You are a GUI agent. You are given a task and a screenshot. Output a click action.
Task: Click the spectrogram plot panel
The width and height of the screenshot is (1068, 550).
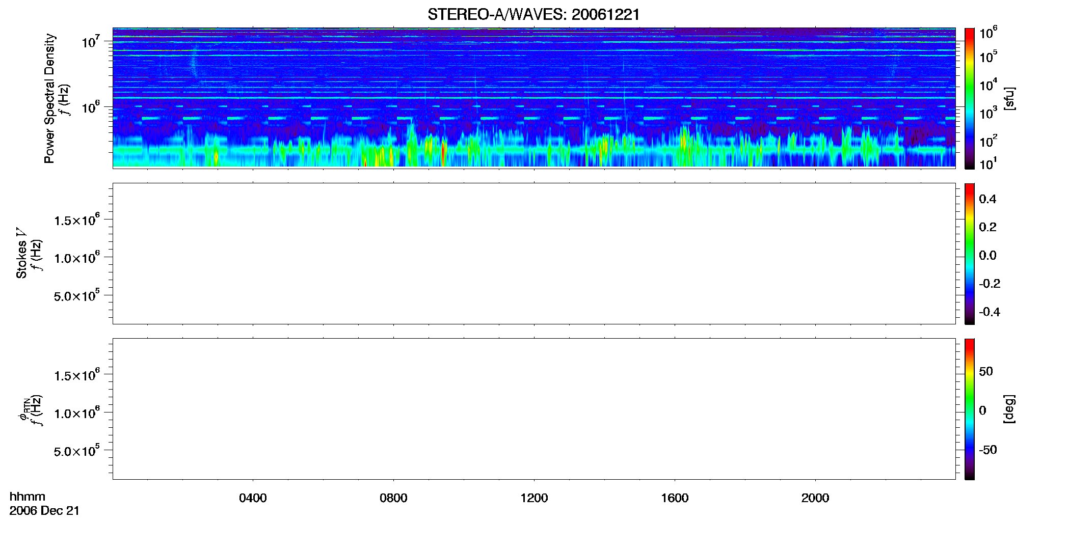[x=534, y=97]
